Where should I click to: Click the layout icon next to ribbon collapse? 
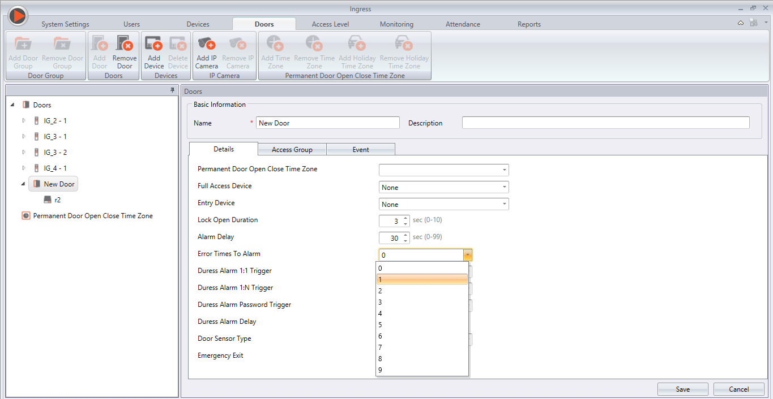point(753,23)
